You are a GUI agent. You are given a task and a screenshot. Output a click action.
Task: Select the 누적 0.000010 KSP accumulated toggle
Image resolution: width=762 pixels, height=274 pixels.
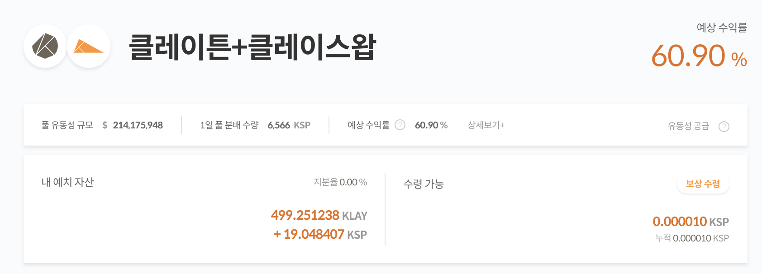click(x=691, y=238)
